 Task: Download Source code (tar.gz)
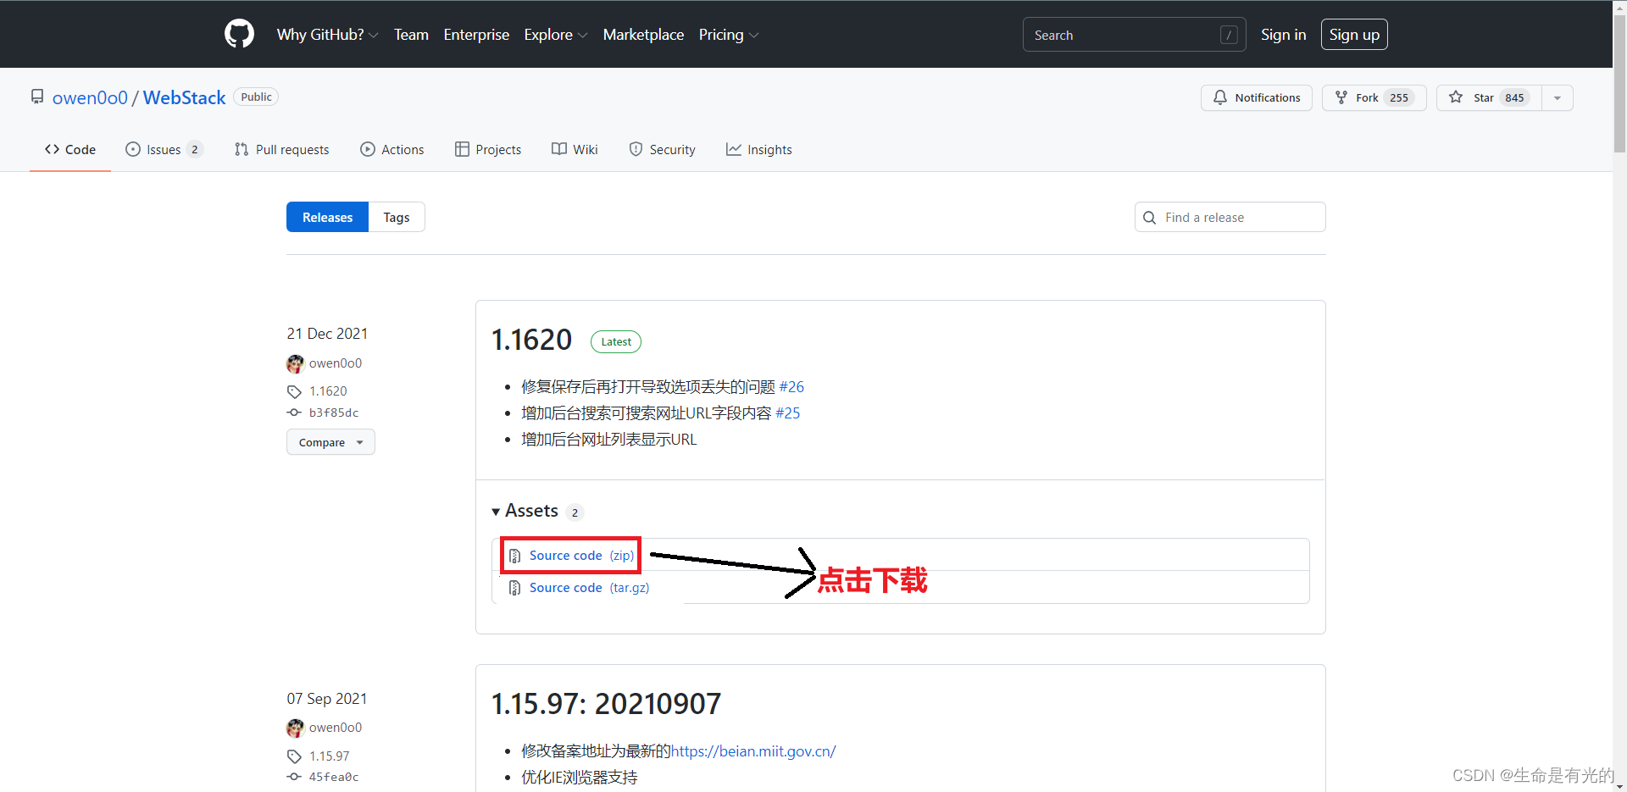click(589, 588)
